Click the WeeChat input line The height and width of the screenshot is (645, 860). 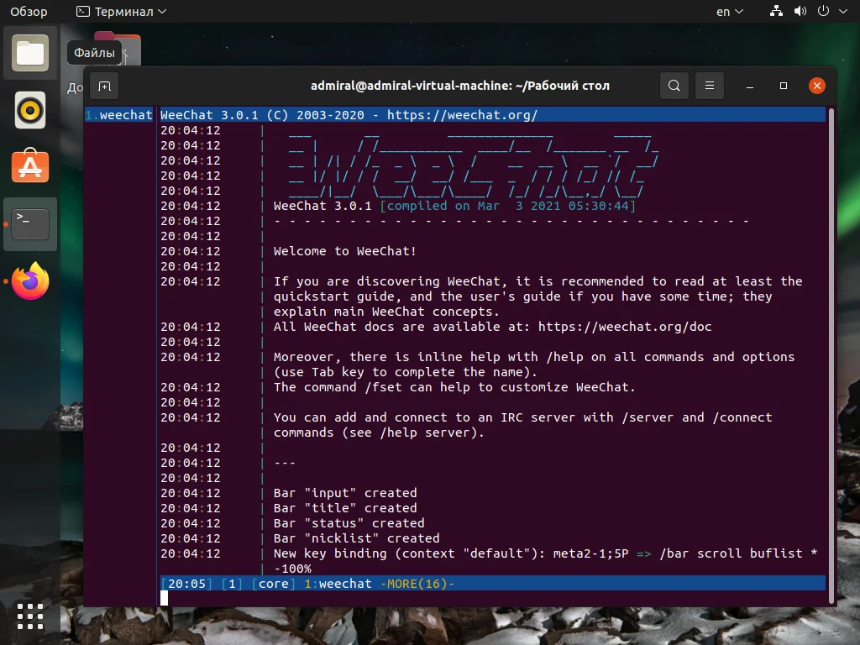coord(492,598)
